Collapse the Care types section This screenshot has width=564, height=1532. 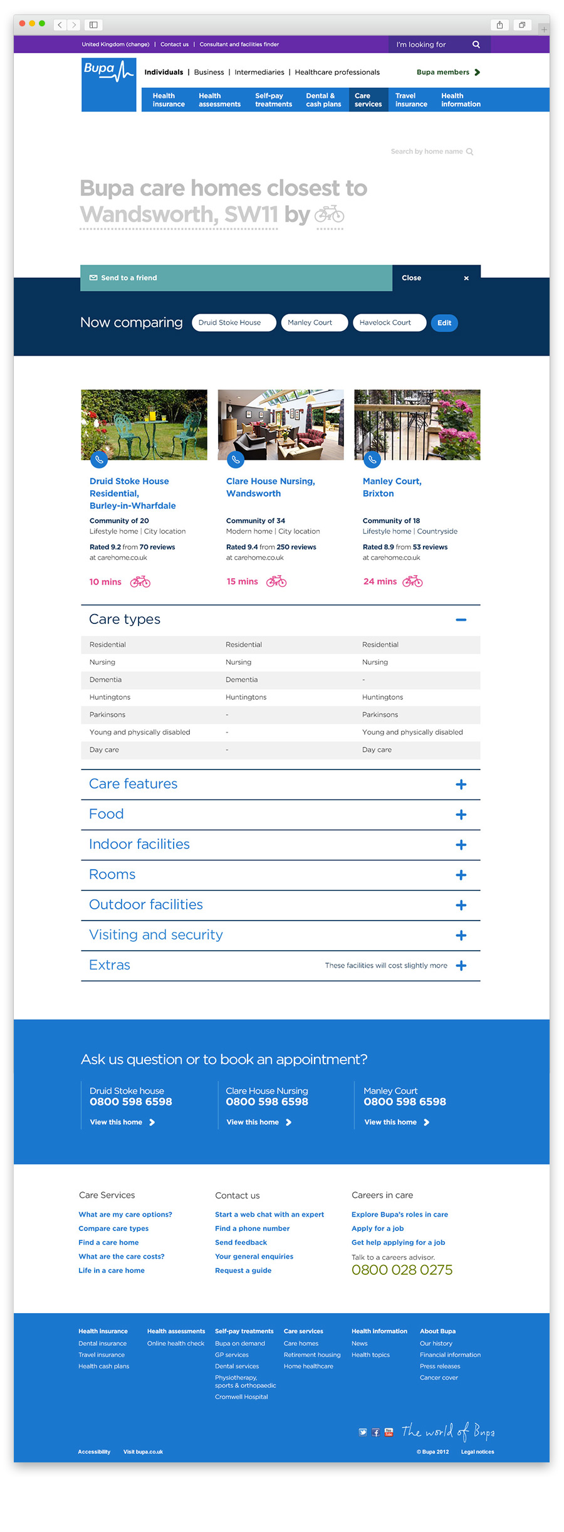pyautogui.click(x=461, y=620)
